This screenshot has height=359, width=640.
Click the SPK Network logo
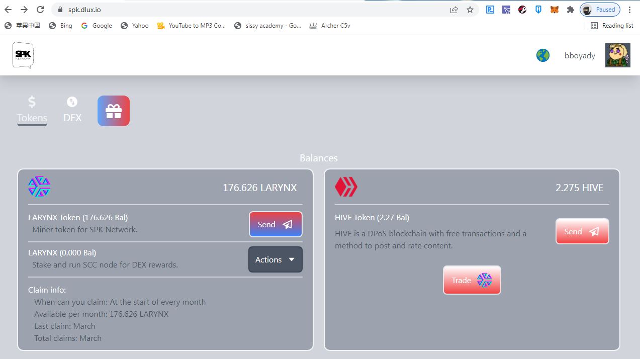[23, 55]
